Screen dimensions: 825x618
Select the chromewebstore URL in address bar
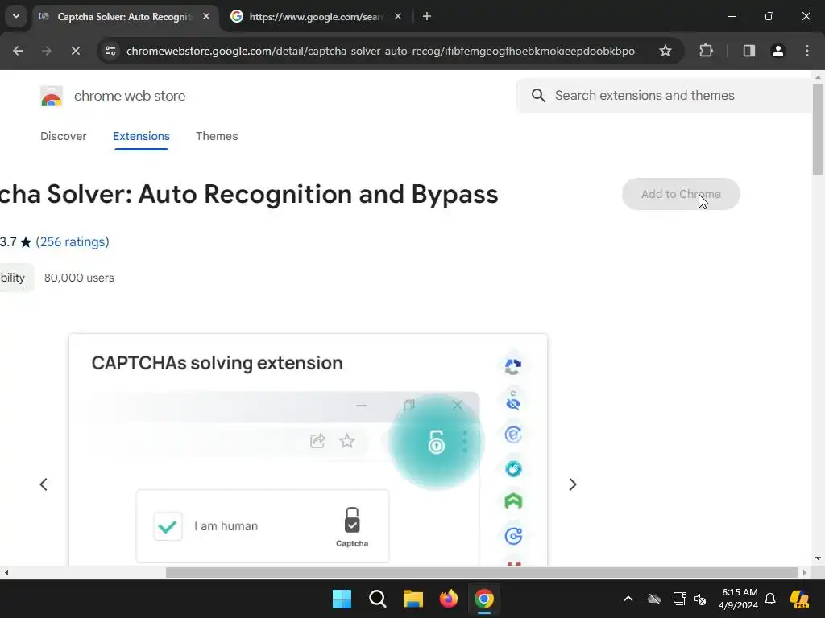coord(380,51)
